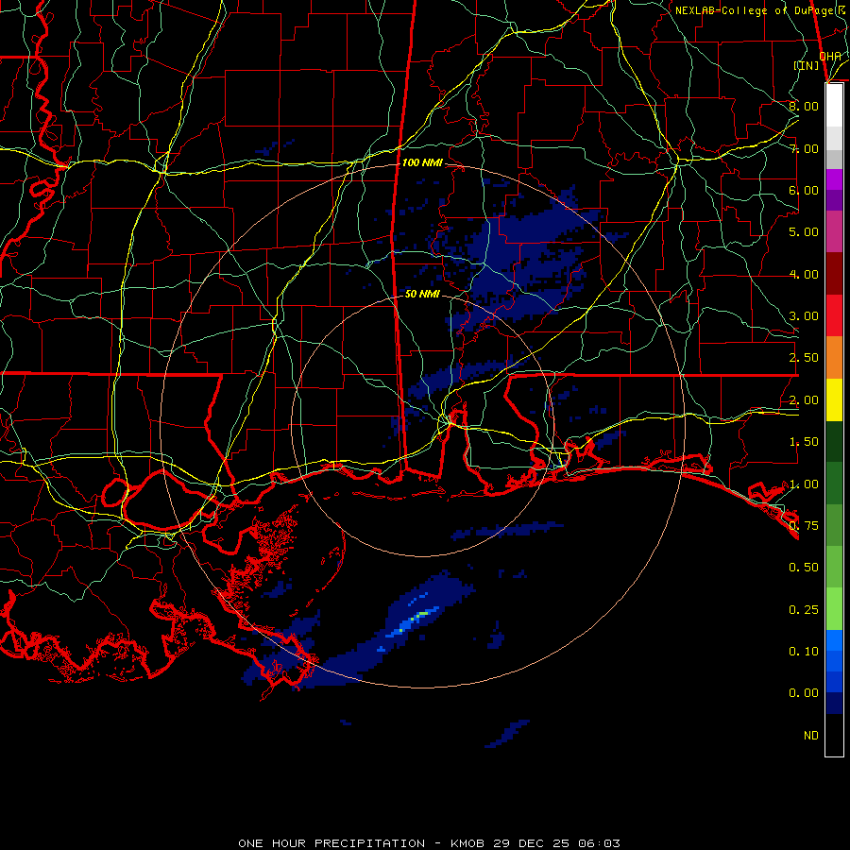Image resolution: width=850 pixels, height=850 pixels.
Task: Click the 3.00 legend value
Action: coord(804,316)
